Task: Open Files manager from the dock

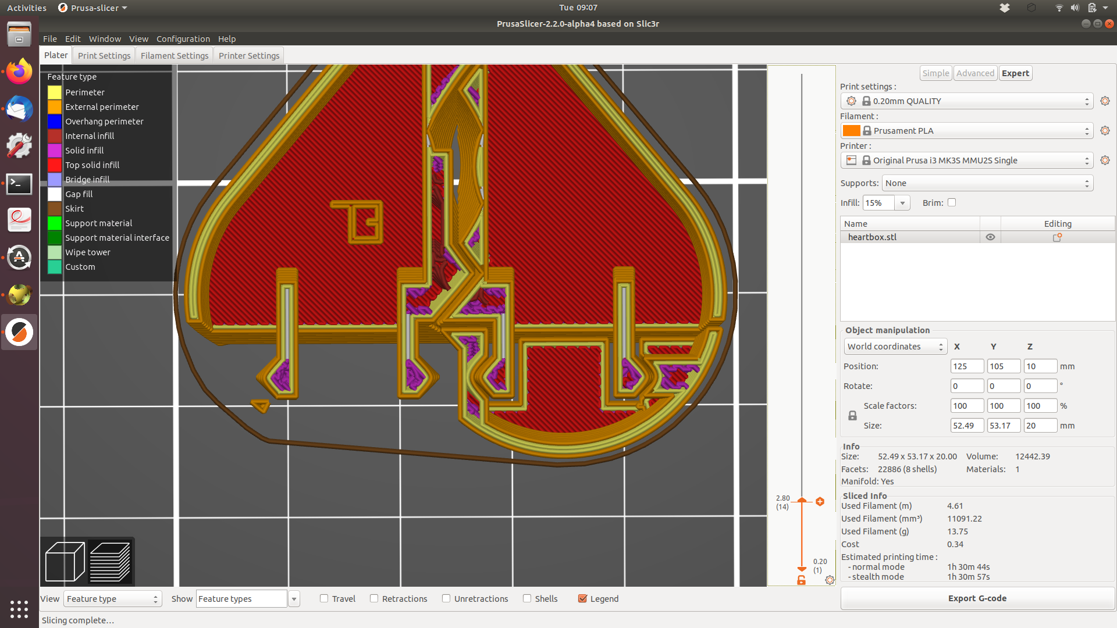Action: click(19, 34)
